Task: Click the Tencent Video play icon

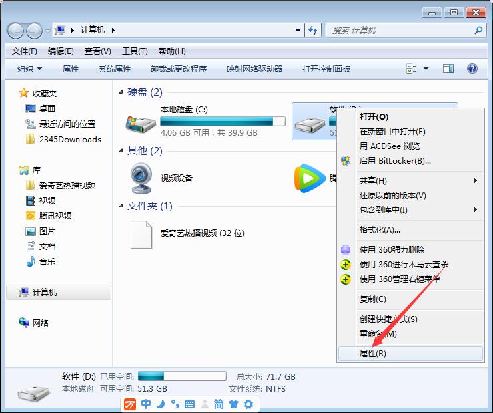Action: [x=310, y=178]
